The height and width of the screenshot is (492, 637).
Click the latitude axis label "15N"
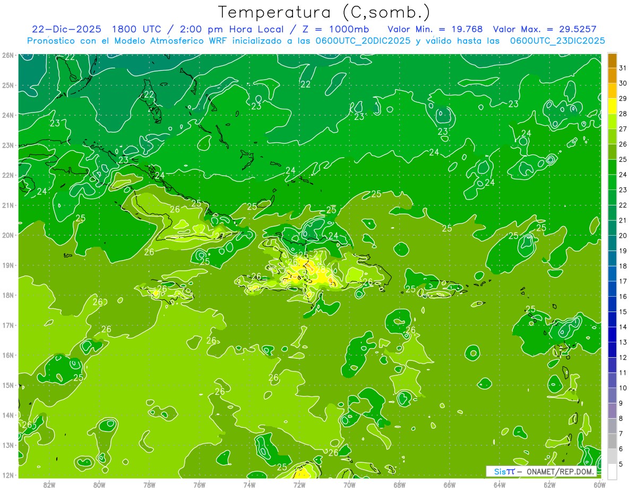coord(8,385)
